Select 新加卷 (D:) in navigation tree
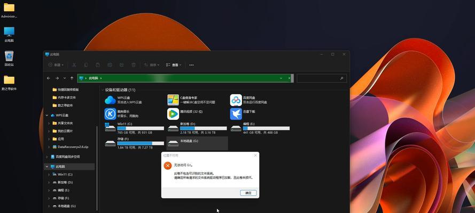The height and width of the screenshot is (213, 475). click(x=63, y=182)
